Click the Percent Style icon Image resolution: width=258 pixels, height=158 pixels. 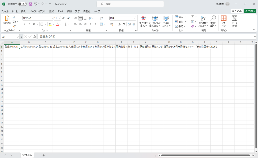(x=119, y=24)
